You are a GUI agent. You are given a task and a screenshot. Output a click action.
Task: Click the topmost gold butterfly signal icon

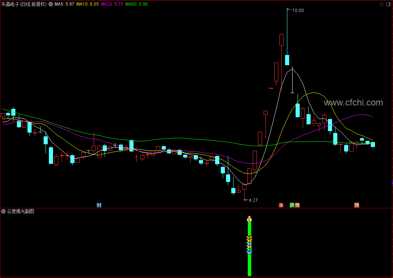(249, 237)
